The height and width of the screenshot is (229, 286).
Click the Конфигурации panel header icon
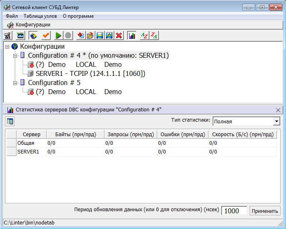10,25
